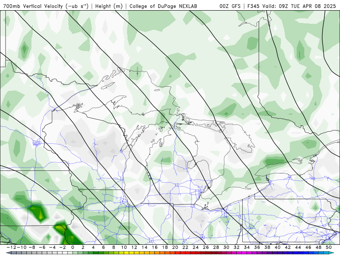The image size is (340, 255).
Task: Click the "−6" value on the color scale
Action: 42,247
